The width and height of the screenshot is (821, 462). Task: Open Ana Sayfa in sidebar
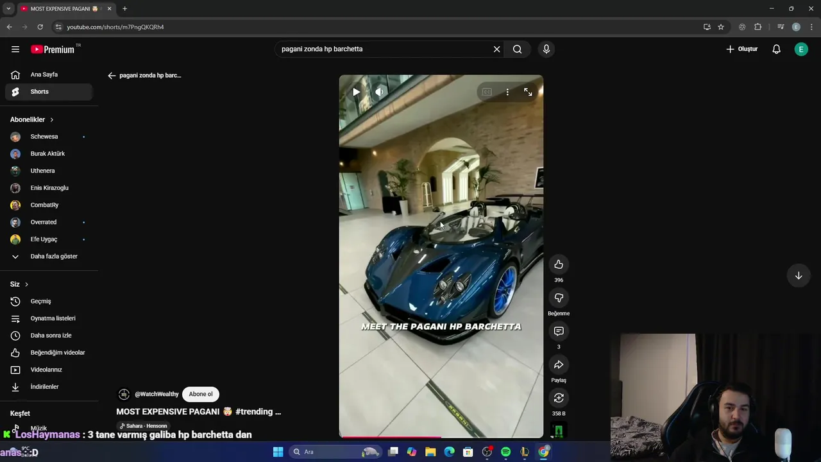(x=49, y=74)
